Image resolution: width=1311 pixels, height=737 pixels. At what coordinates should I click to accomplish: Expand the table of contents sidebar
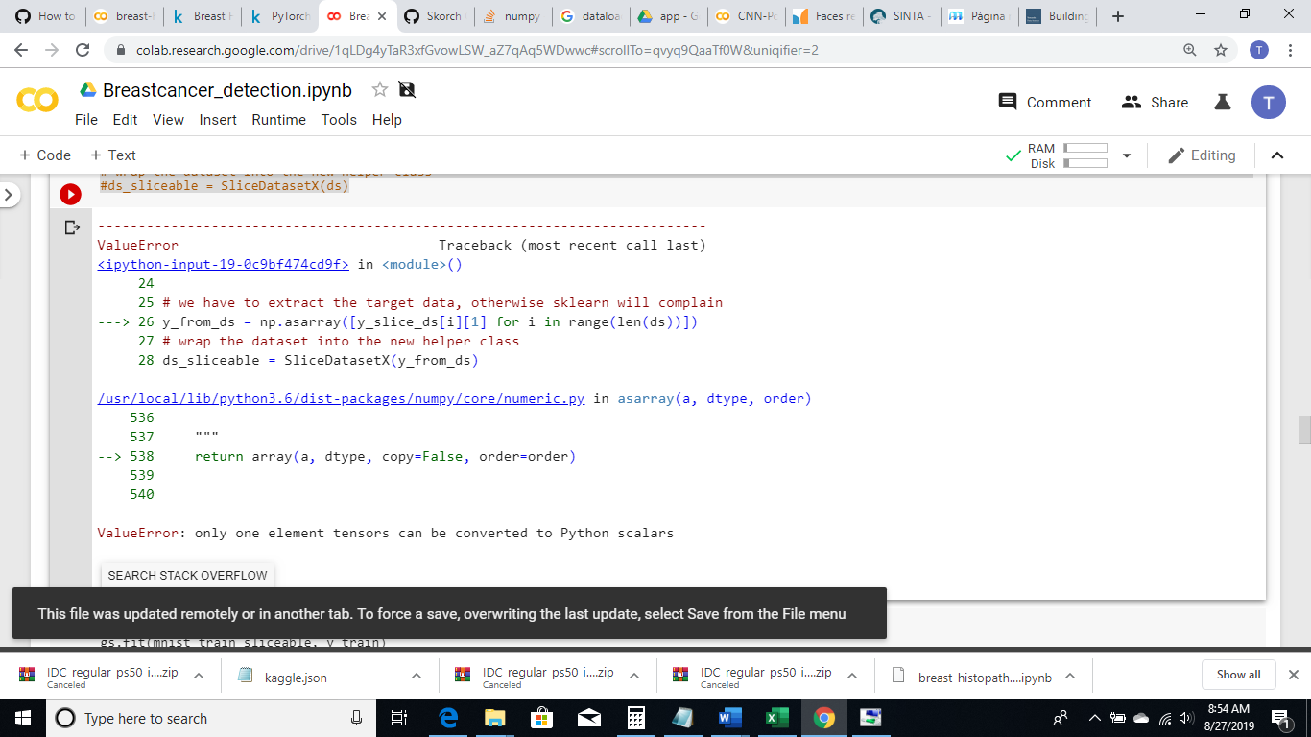click(9, 193)
